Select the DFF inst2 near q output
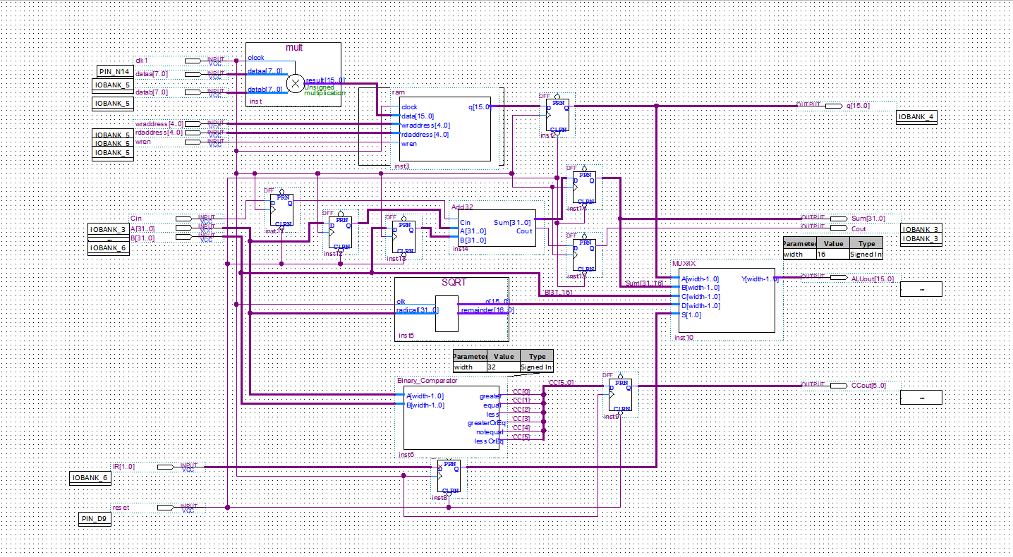The image size is (1013, 557). (x=559, y=113)
